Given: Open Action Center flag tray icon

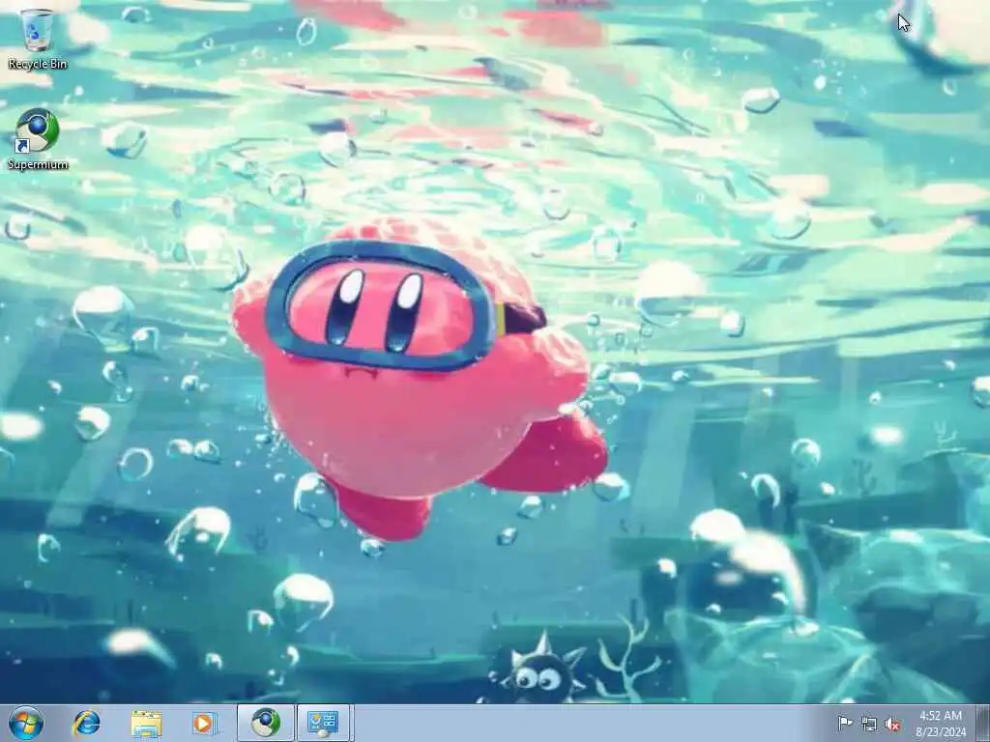Looking at the screenshot, I should 845,724.
